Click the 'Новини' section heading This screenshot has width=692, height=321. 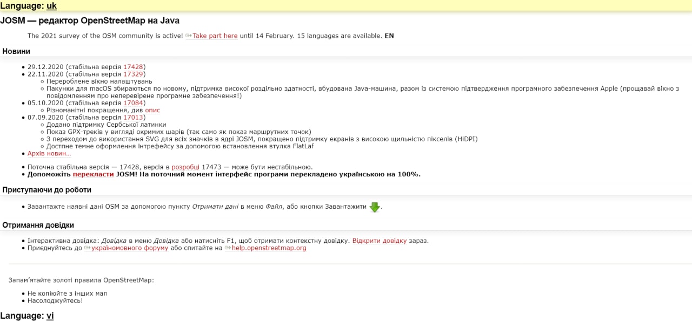(x=16, y=51)
